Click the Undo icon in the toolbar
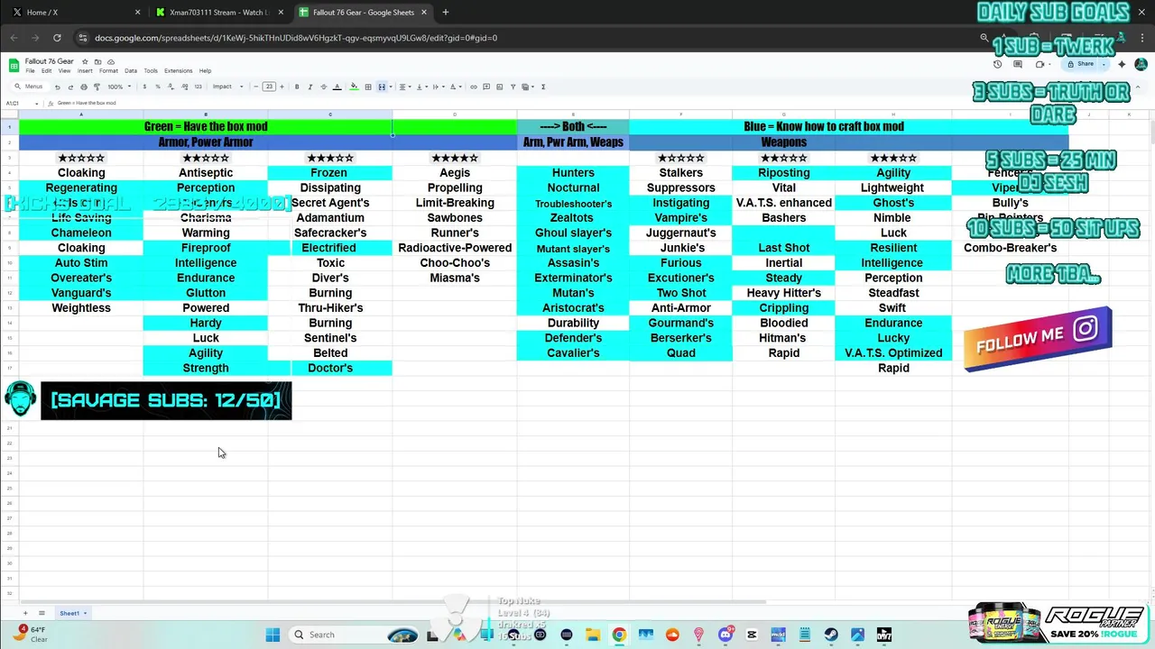The height and width of the screenshot is (649, 1155). pyautogui.click(x=57, y=87)
